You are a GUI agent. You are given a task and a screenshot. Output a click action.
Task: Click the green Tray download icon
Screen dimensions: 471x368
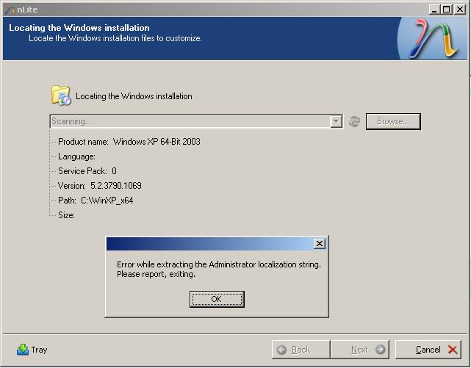[23, 350]
